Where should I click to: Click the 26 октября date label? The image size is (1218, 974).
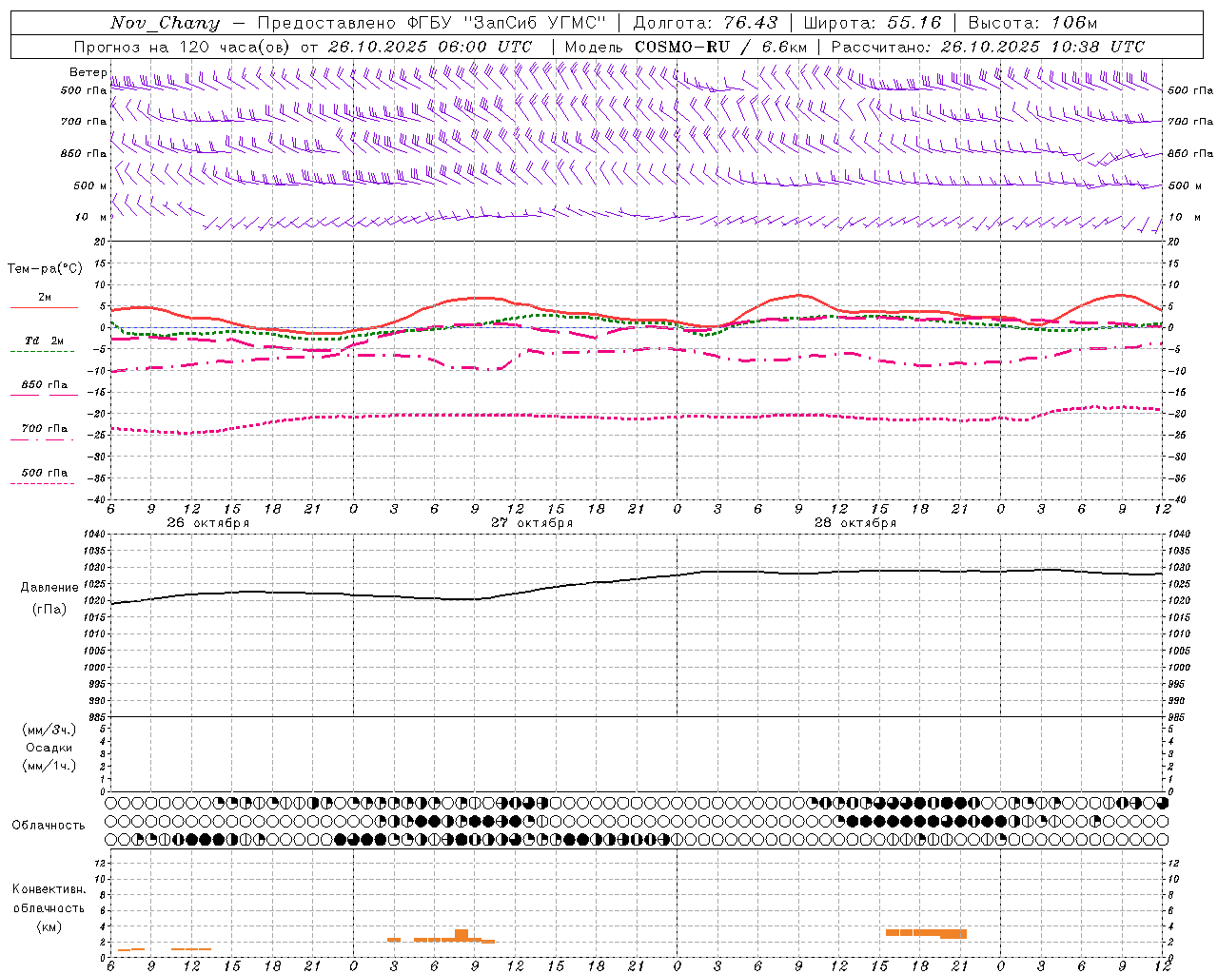pos(208,523)
